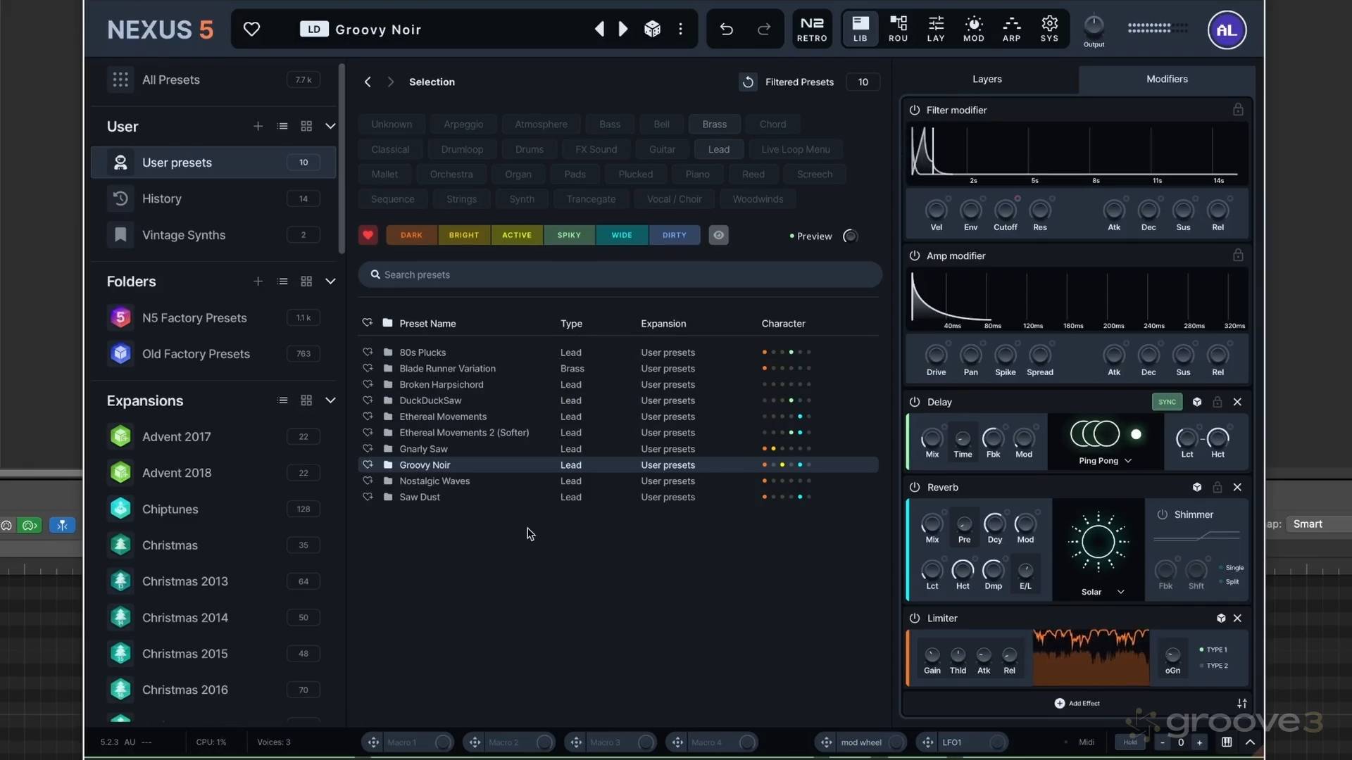Open the LFO1 assign icon
The width and height of the screenshot is (1352, 760).
pyautogui.click(x=928, y=742)
